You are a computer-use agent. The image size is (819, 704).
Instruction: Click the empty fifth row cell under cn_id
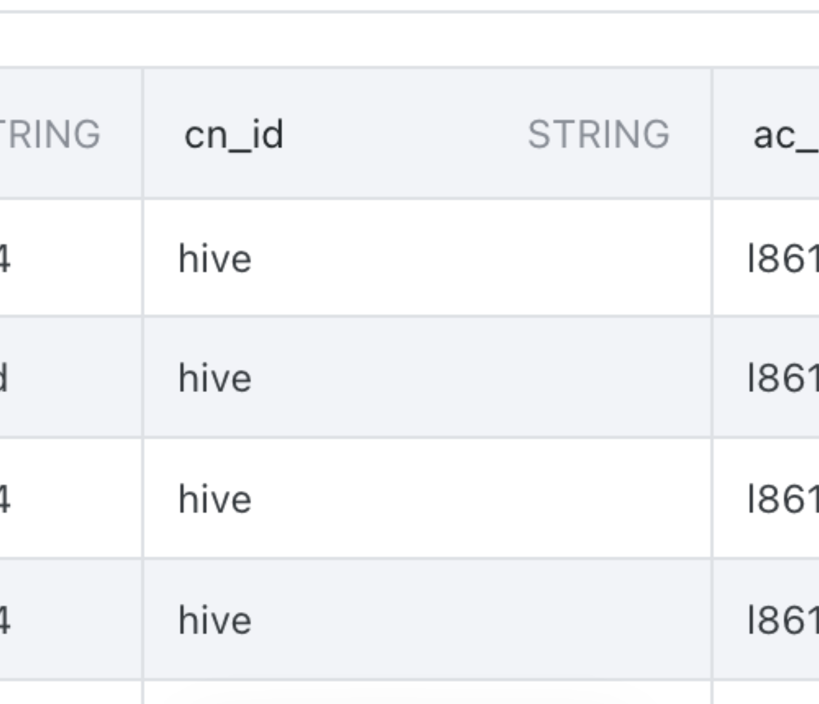(425, 693)
